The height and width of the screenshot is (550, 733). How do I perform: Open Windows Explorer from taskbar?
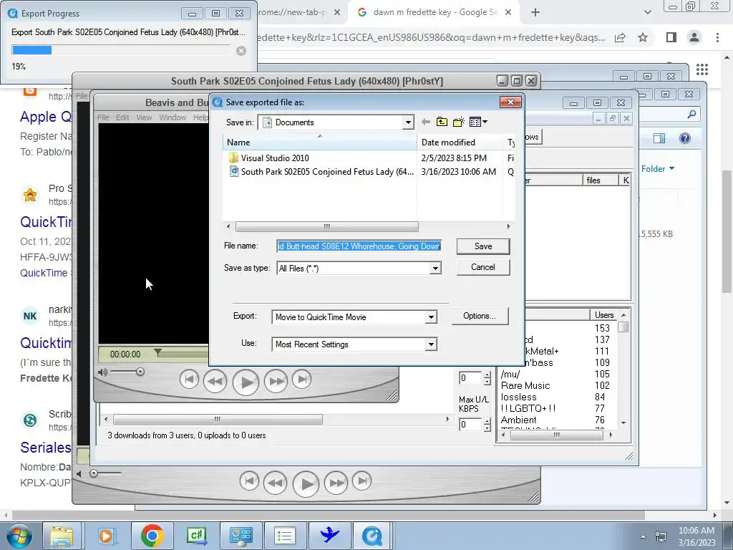(x=62, y=536)
